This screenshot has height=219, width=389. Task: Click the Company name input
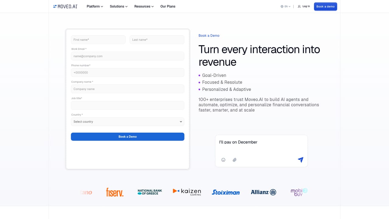128,89
